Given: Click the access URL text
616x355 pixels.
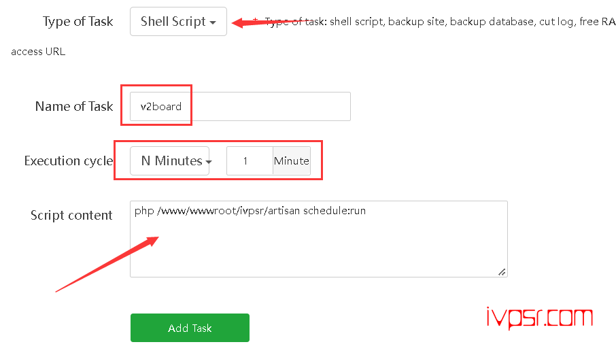Looking at the screenshot, I should pos(38,52).
